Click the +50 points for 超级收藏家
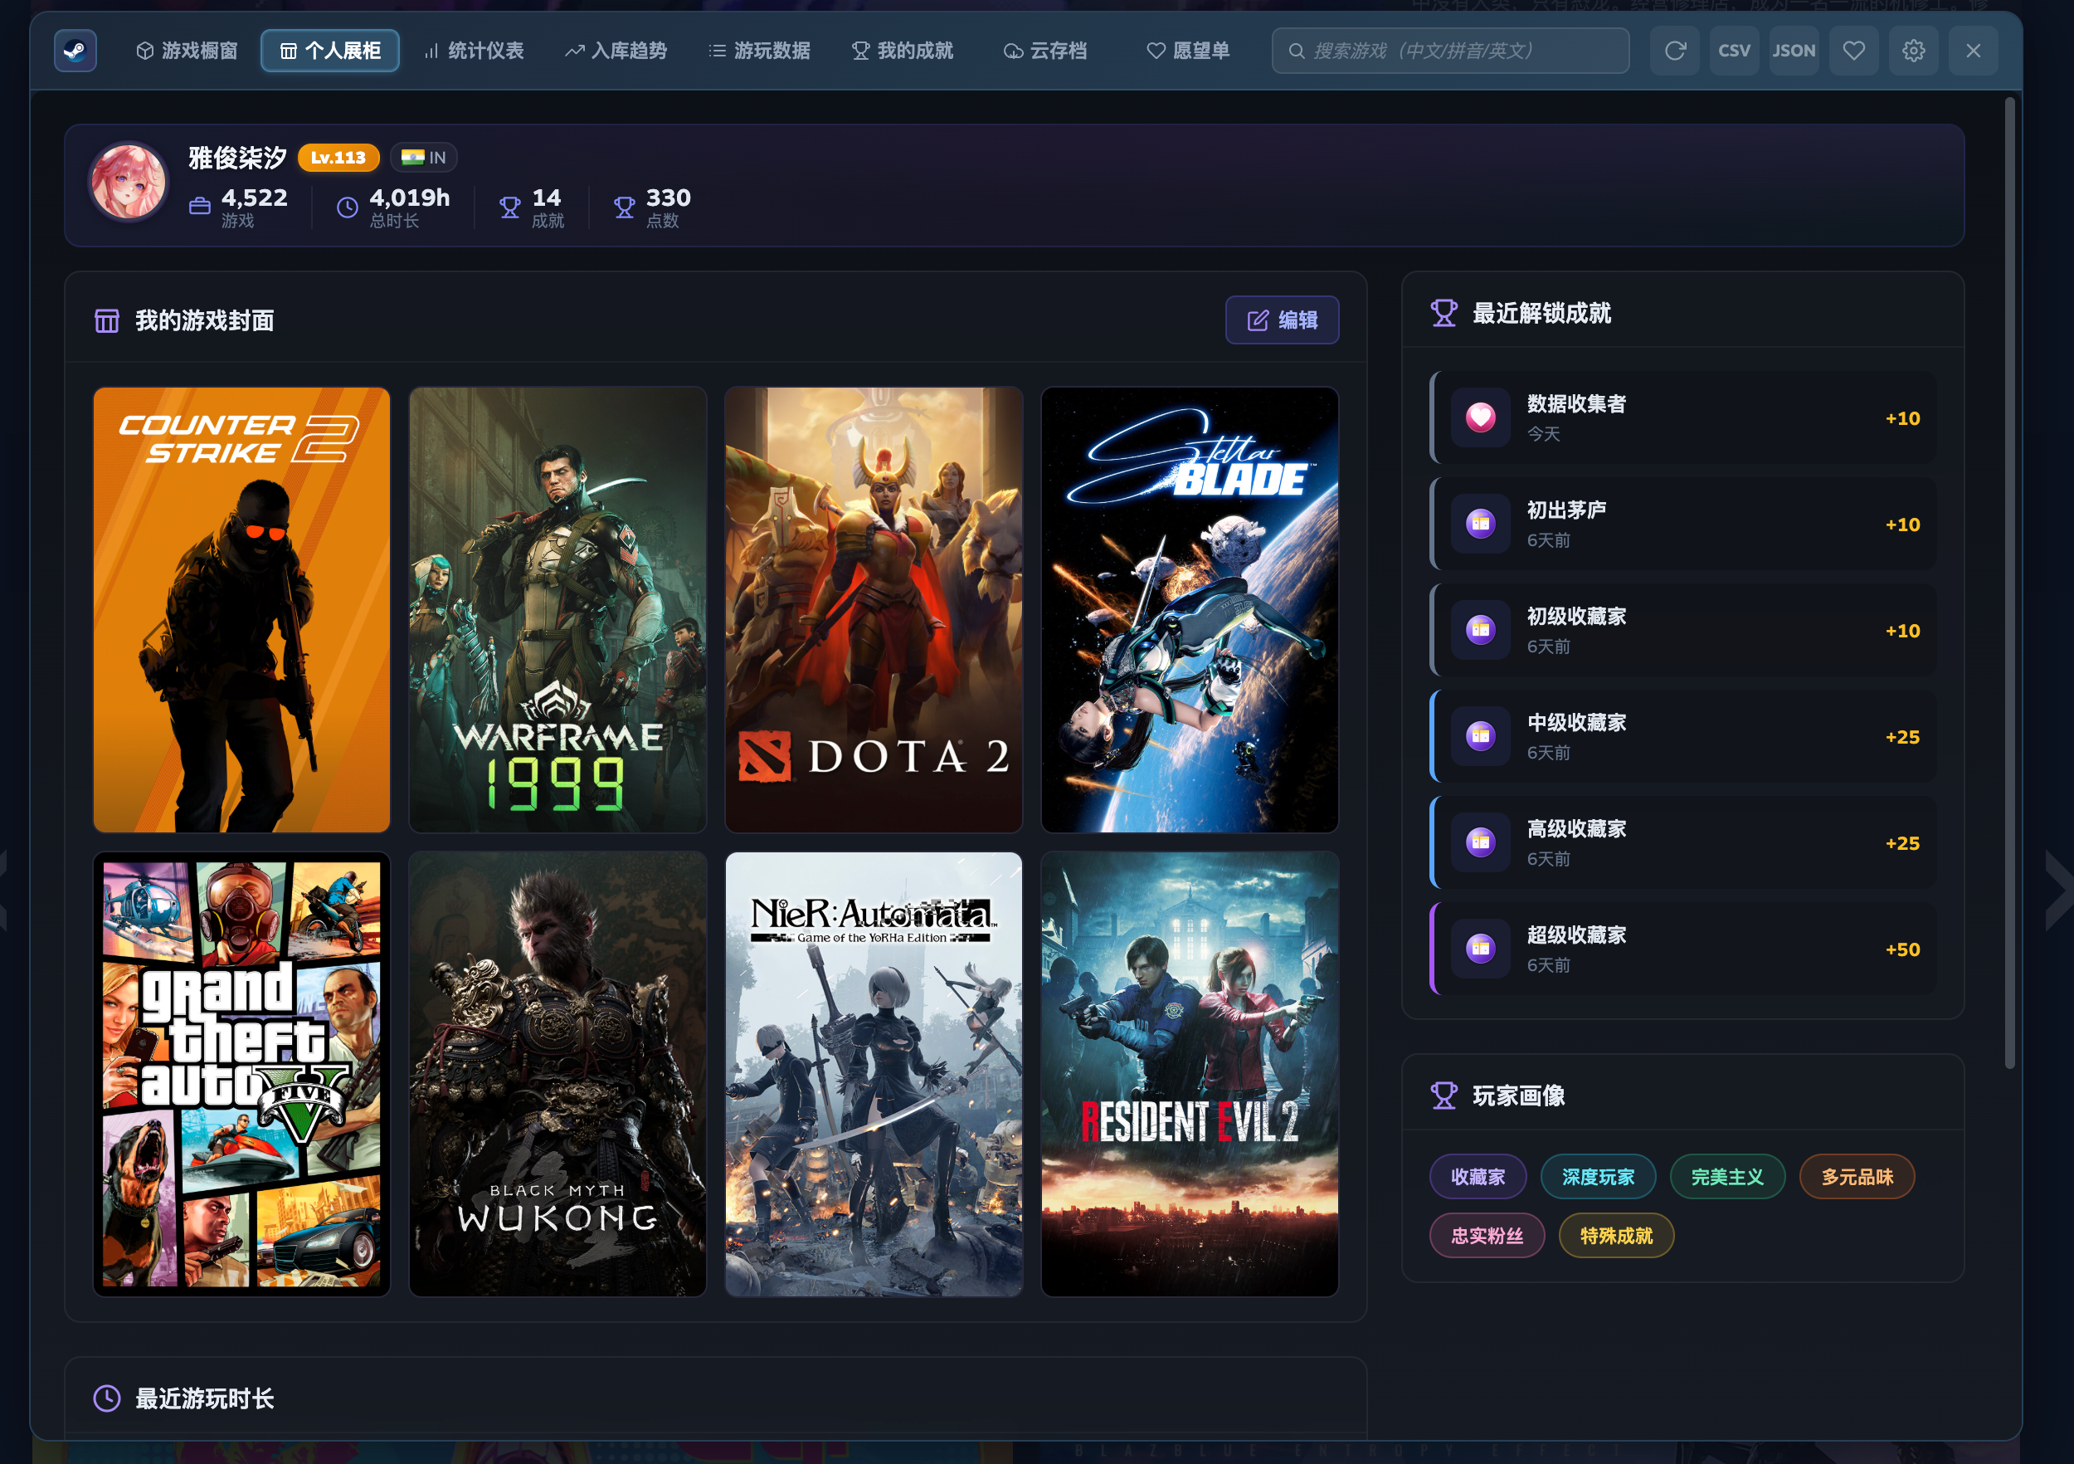 tap(1902, 949)
